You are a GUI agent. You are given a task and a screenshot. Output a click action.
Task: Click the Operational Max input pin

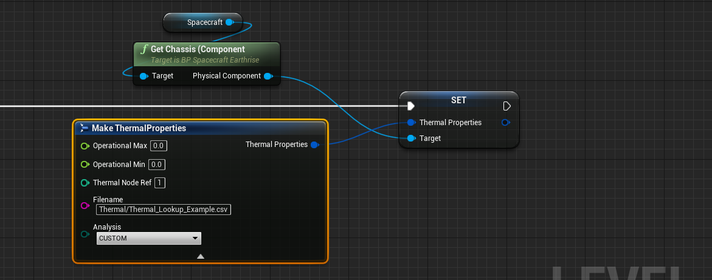tap(85, 146)
